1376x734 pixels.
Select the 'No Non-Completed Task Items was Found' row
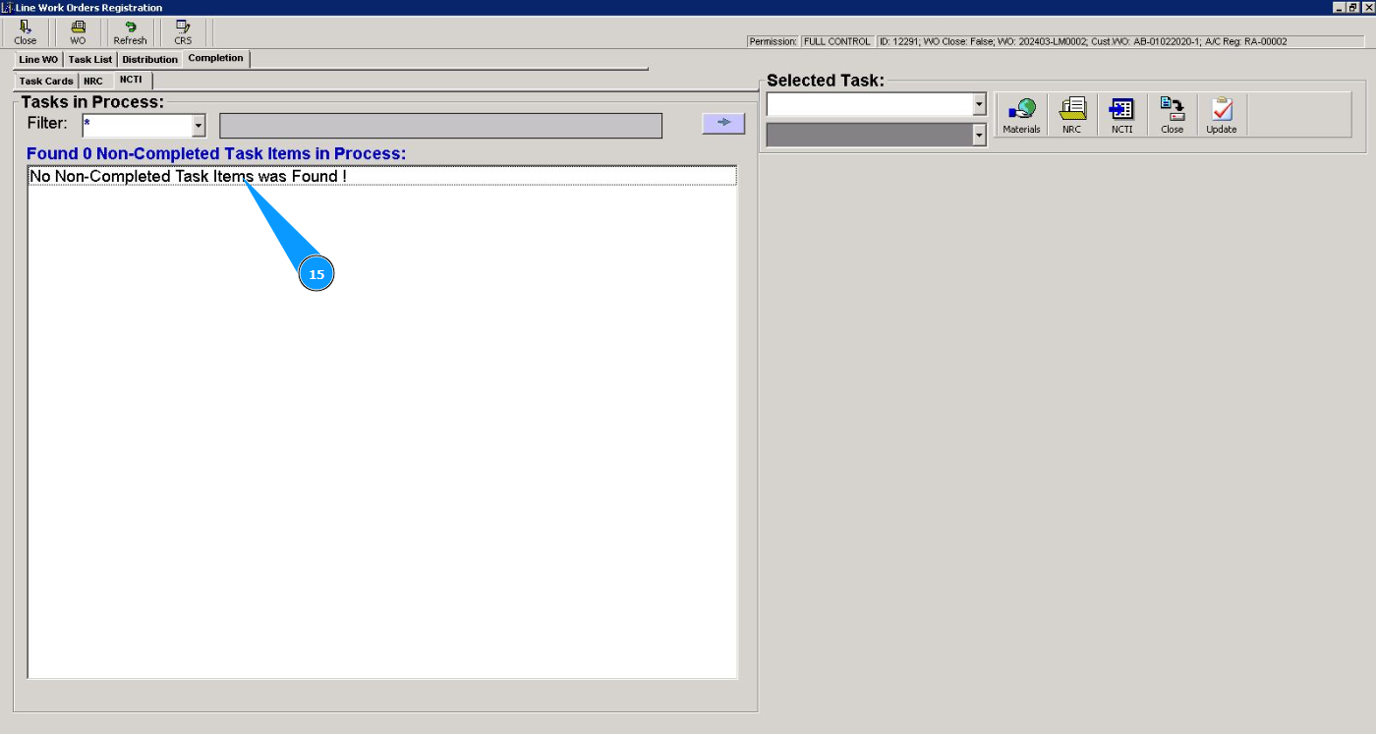pos(382,176)
